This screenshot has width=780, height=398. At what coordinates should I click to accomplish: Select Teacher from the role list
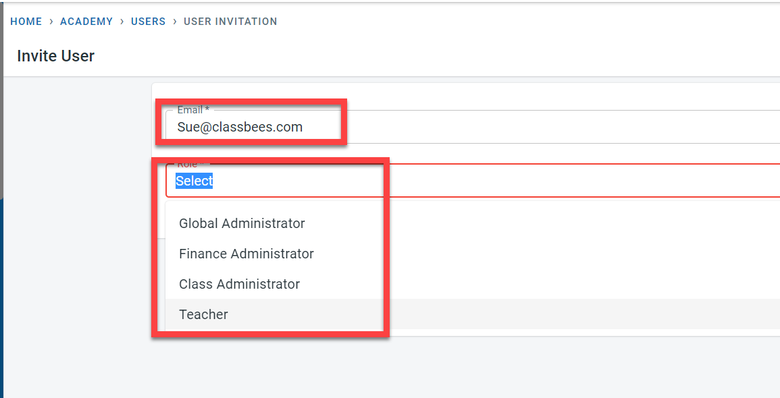click(203, 314)
